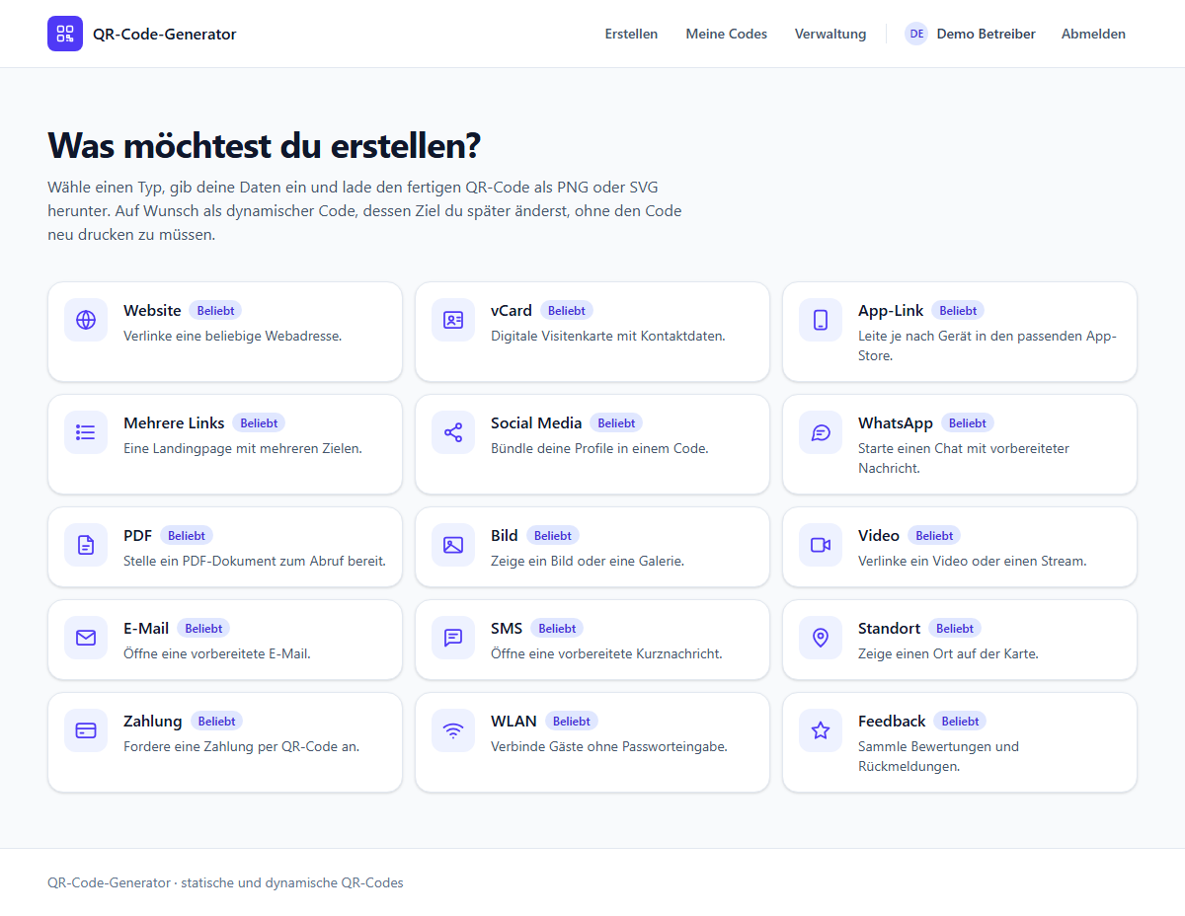The height and width of the screenshot is (916, 1185).
Task: Select the App-Link title
Action: coord(891,310)
